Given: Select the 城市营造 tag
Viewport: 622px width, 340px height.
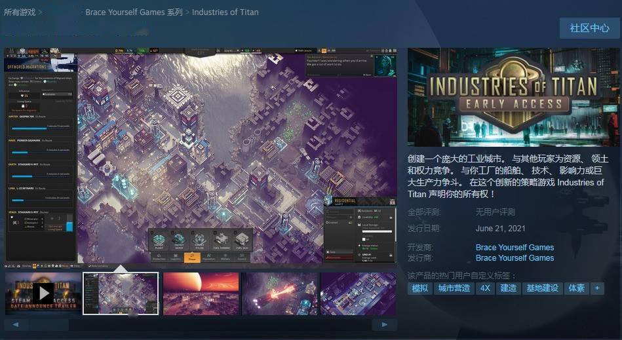Looking at the screenshot, I should pyautogui.click(x=454, y=288).
